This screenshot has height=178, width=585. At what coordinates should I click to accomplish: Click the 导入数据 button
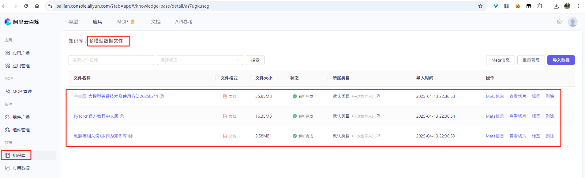tap(561, 60)
